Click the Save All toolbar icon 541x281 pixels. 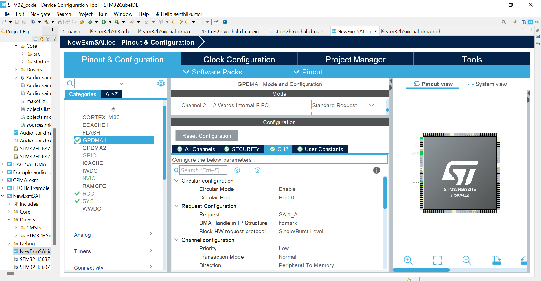click(24, 22)
